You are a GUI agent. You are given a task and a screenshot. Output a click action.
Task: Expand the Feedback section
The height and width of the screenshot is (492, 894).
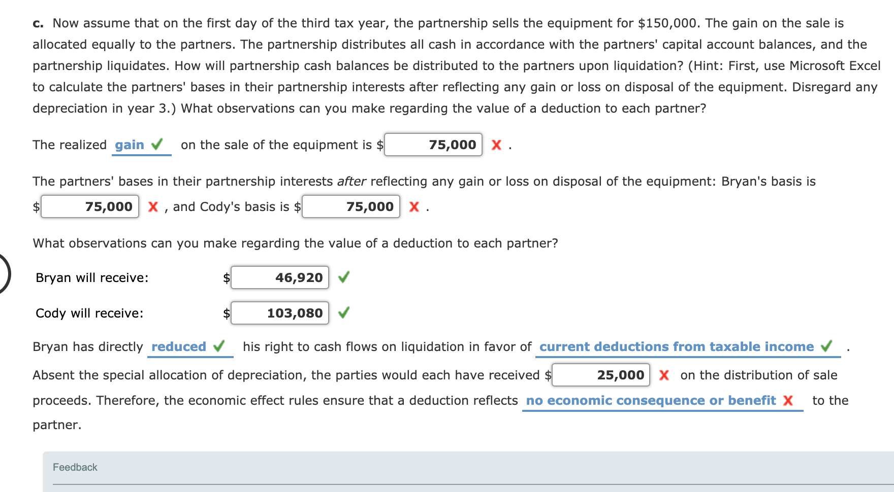pyautogui.click(x=75, y=467)
